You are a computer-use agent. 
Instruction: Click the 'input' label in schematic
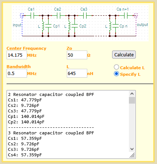[x=17, y=25]
